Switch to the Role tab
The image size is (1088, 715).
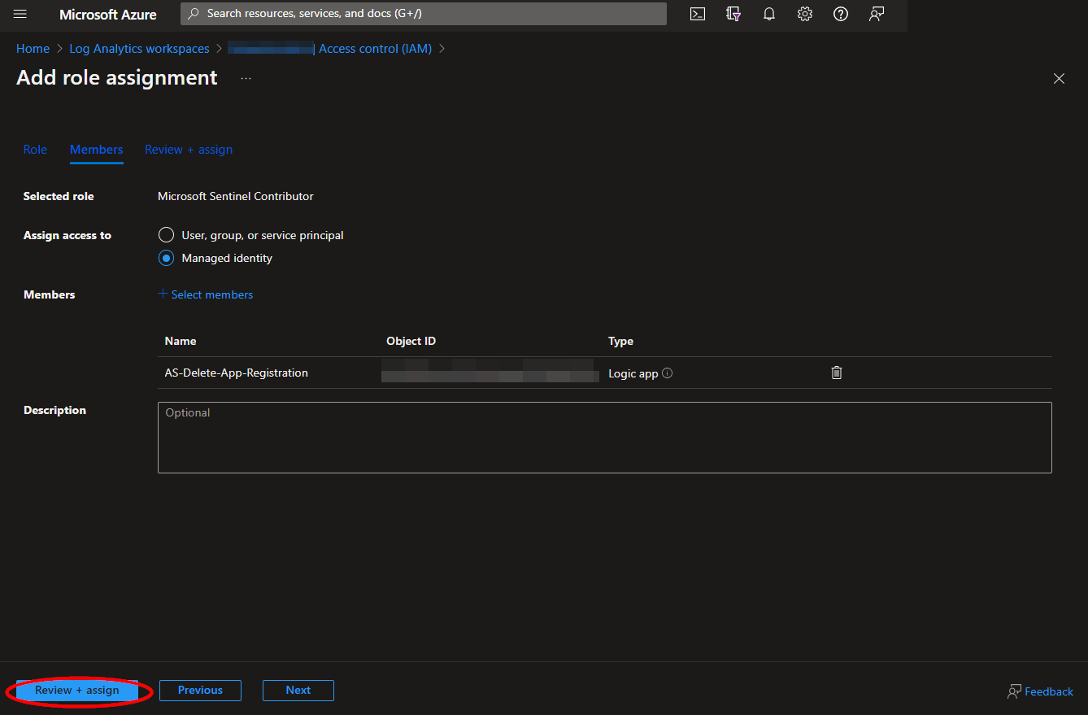tap(35, 150)
